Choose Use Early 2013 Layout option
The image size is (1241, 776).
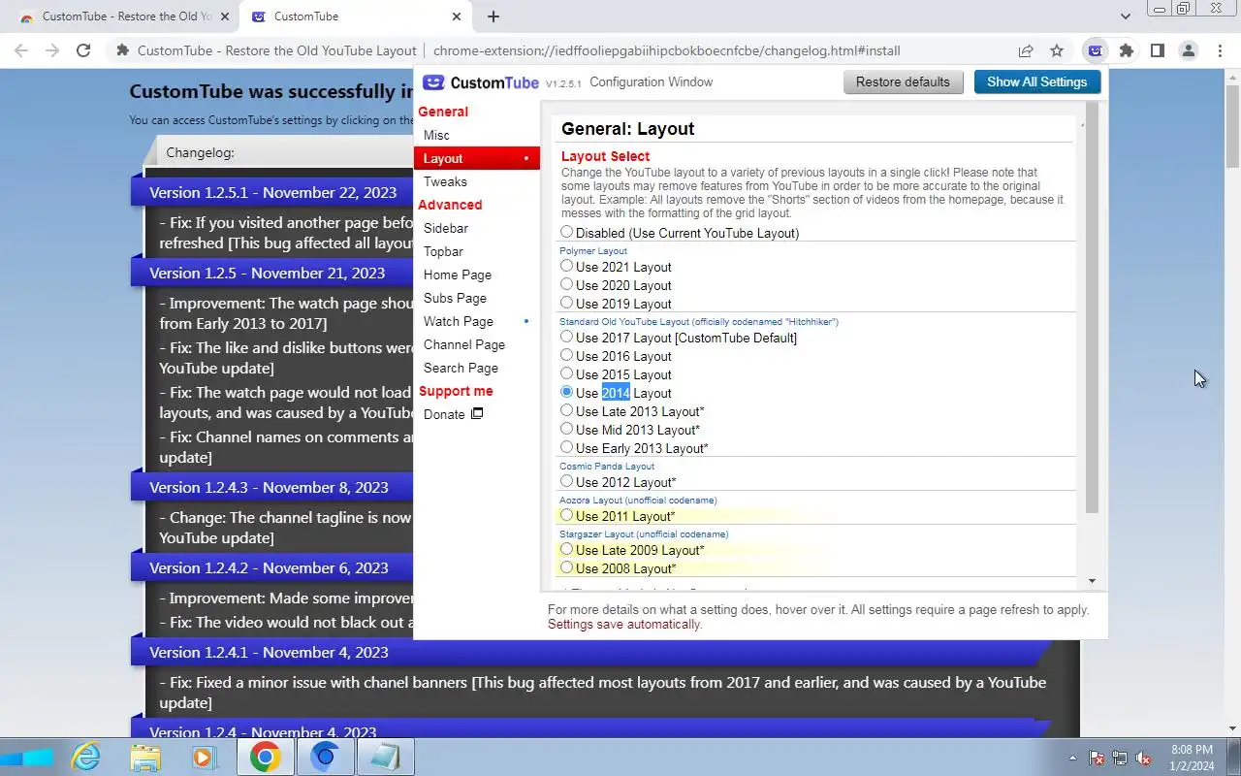pos(566,447)
